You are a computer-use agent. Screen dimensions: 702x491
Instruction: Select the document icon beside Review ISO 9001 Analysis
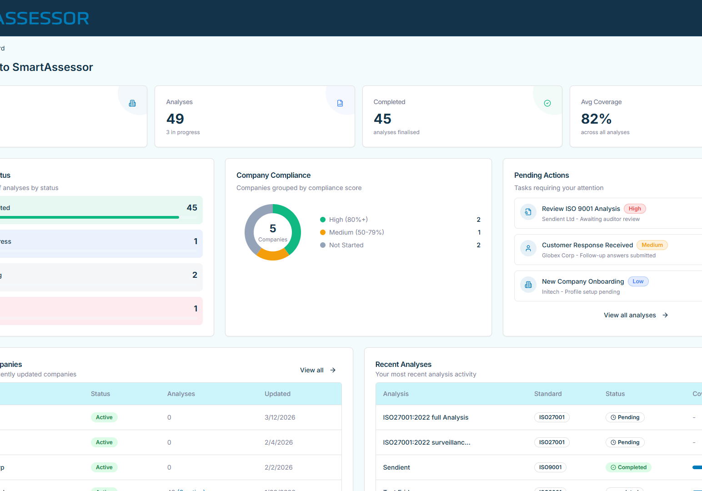tap(528, 211)
